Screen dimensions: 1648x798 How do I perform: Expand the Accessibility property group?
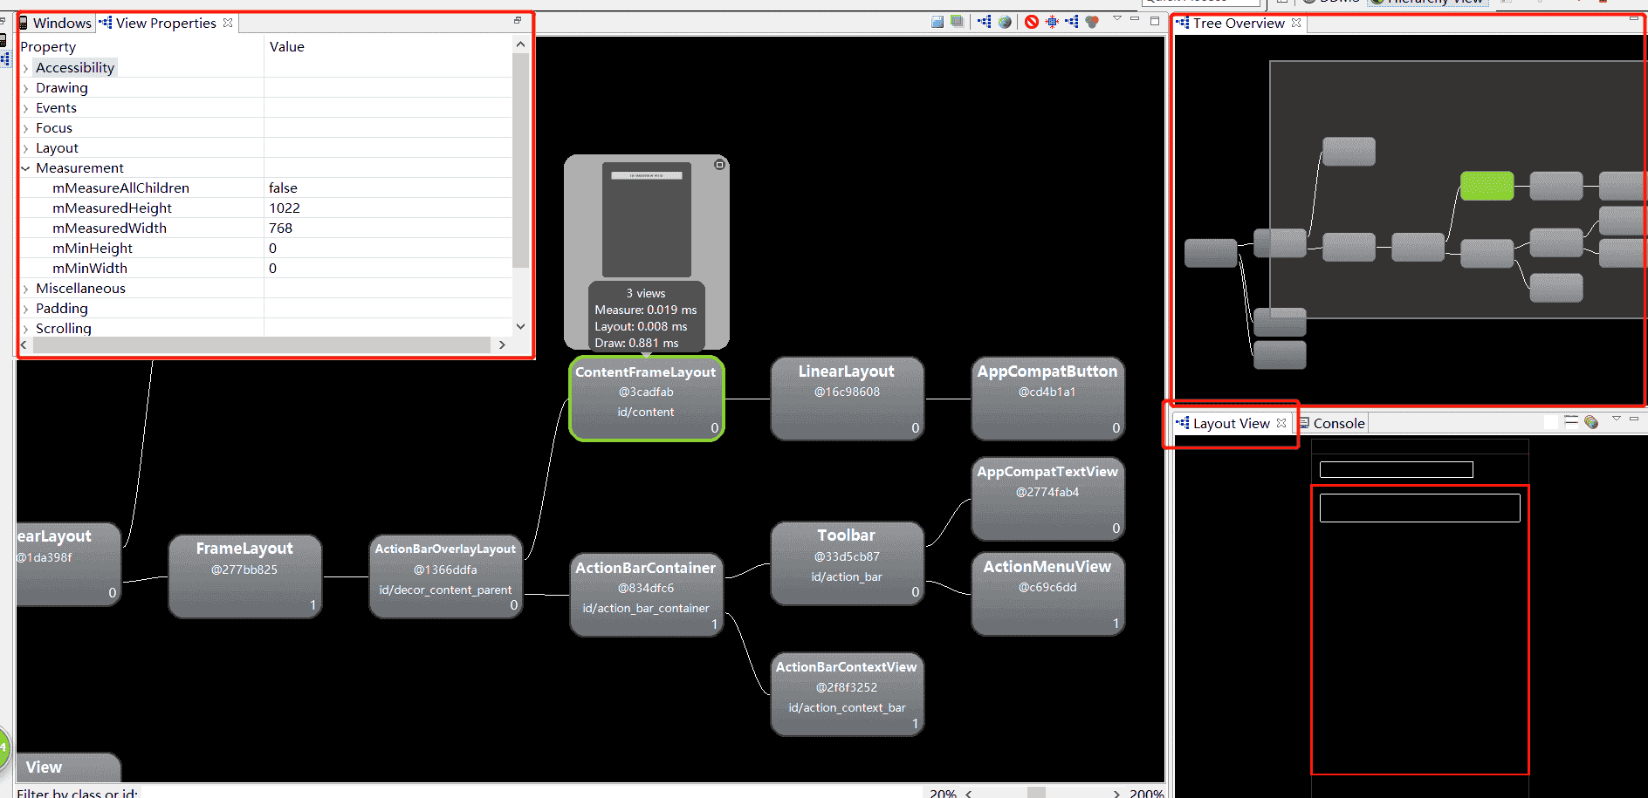25,68
